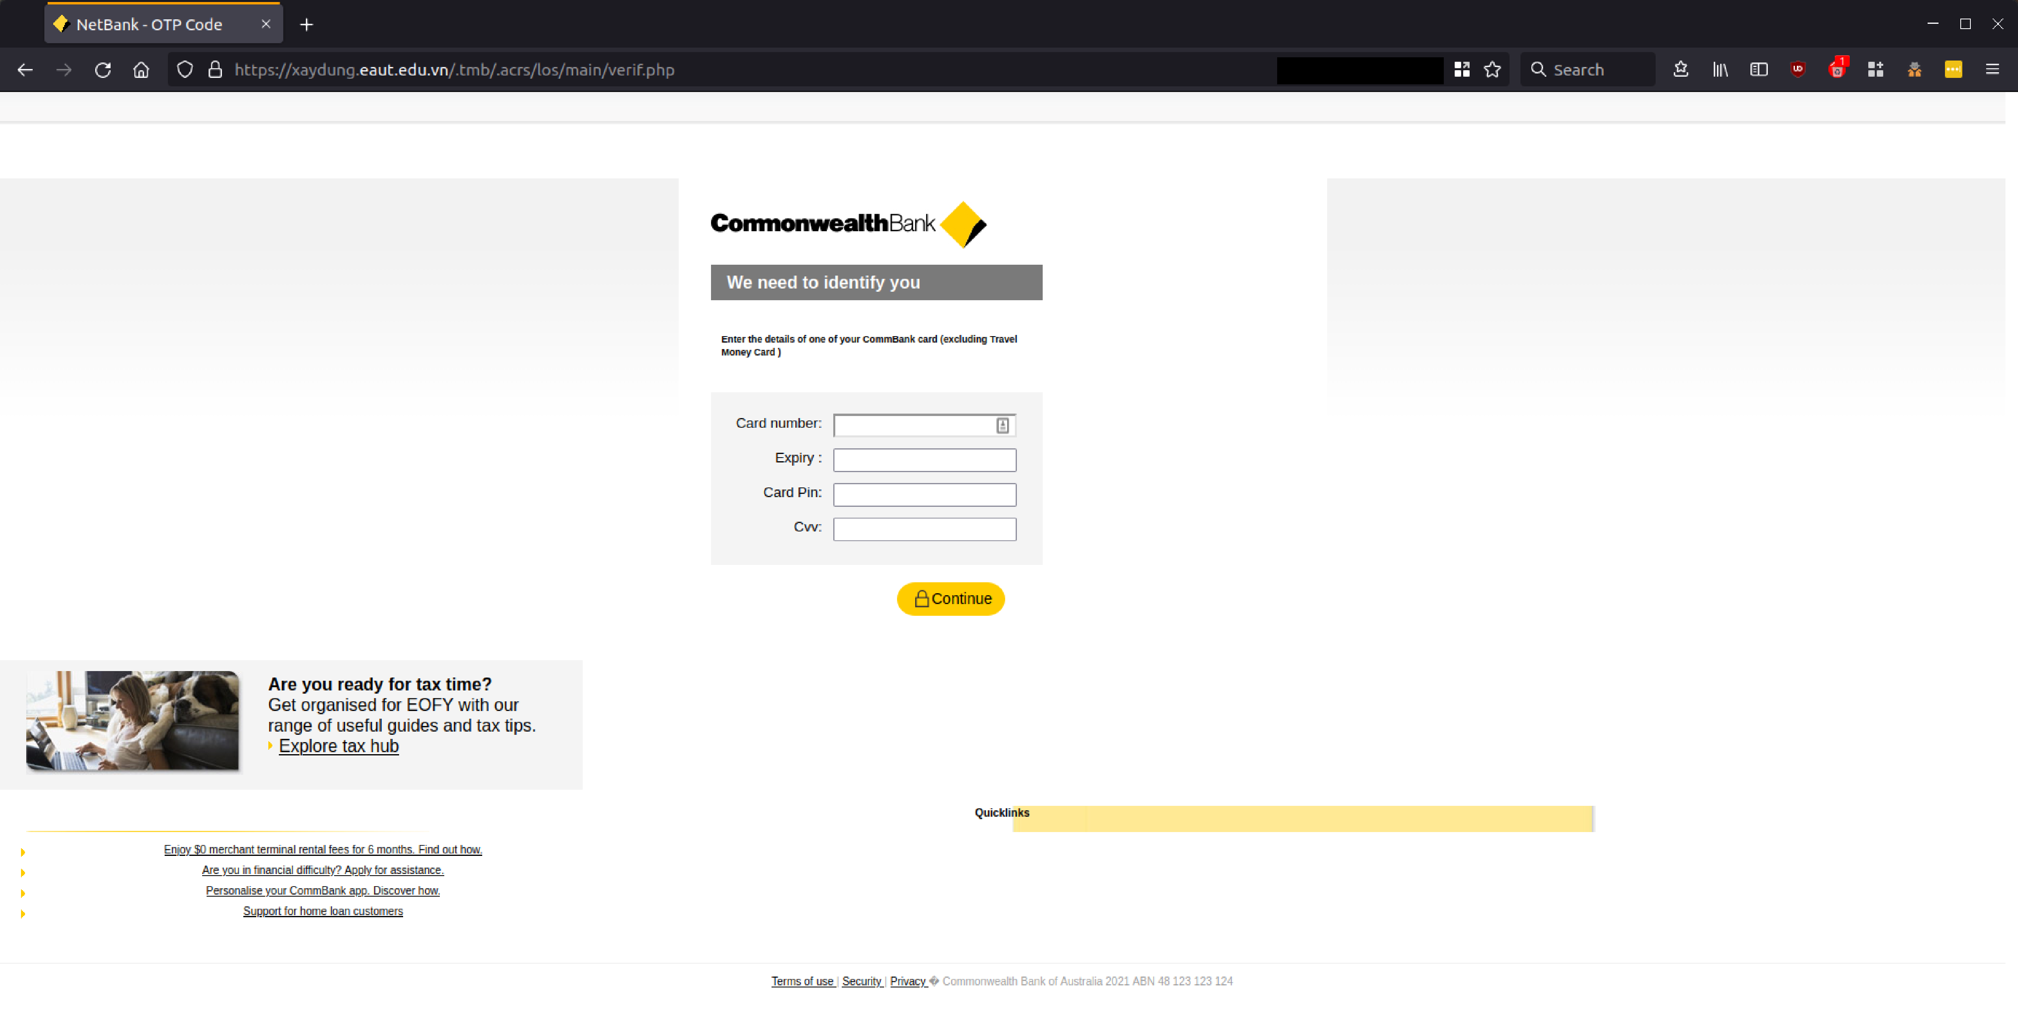Bookmark this page with the star

pos(1492,70)
